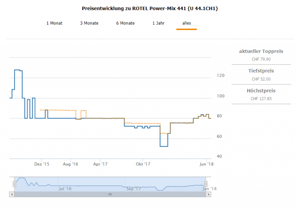The width and height of the screenshot is (296, 209).
Task: Click the Höchstpreis CHF 127.85 value
Action: [x=261, y=99]
